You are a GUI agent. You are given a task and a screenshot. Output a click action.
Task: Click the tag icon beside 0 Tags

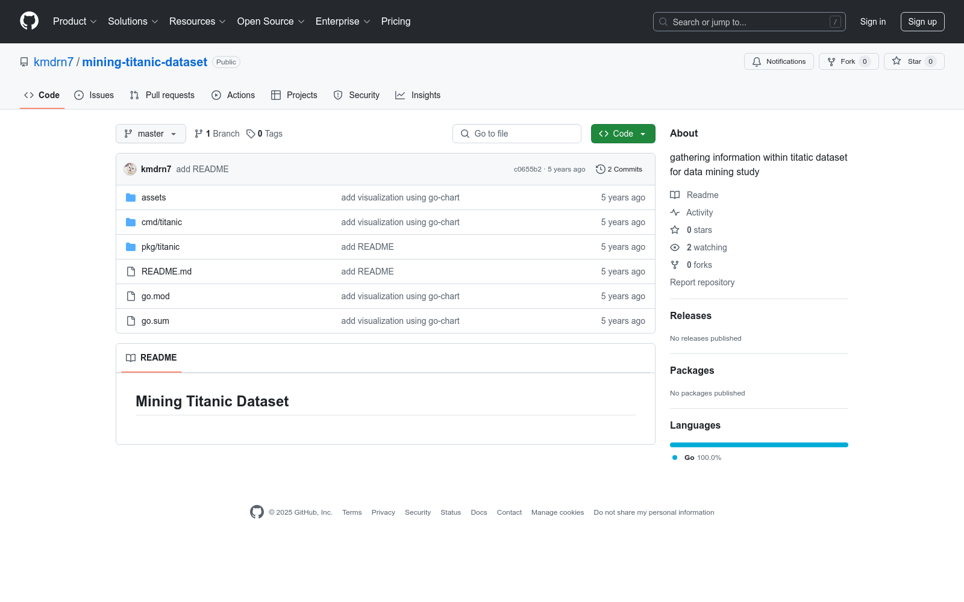coord(251,134)
